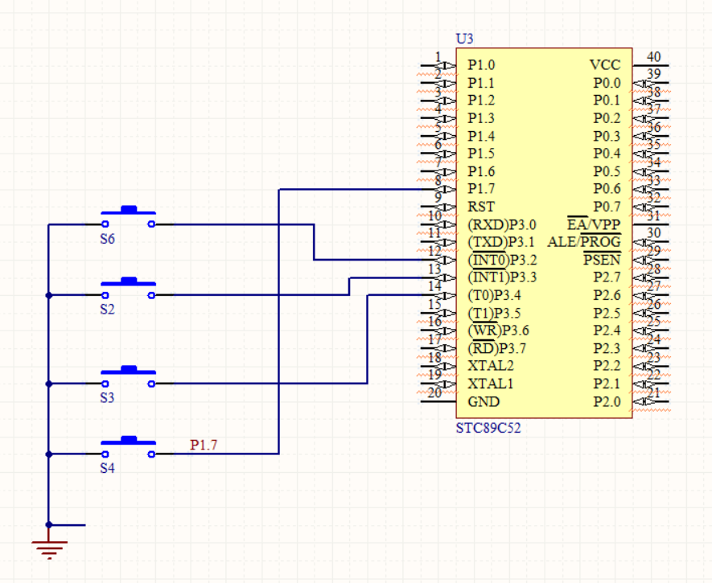
Task: Click the P2.0 pin label
Action: pyautogui.click(x=607, y=401)
